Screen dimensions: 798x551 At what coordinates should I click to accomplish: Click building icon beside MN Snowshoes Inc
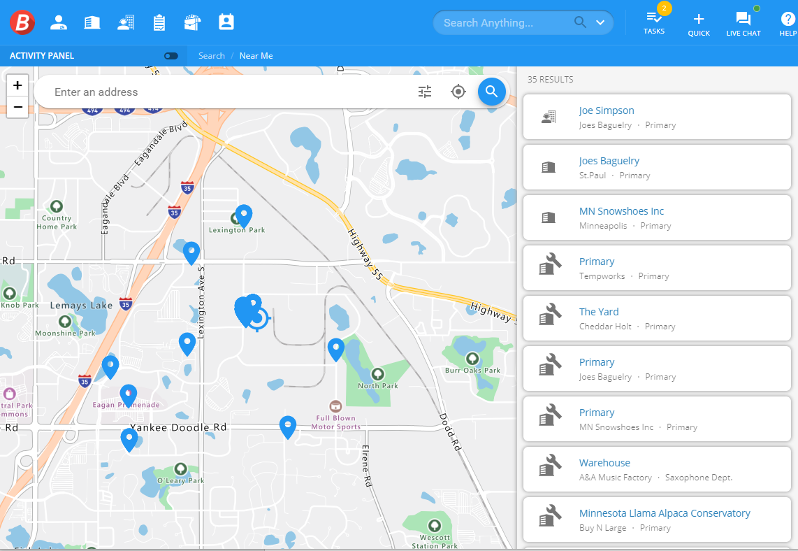tap(549, 218)
